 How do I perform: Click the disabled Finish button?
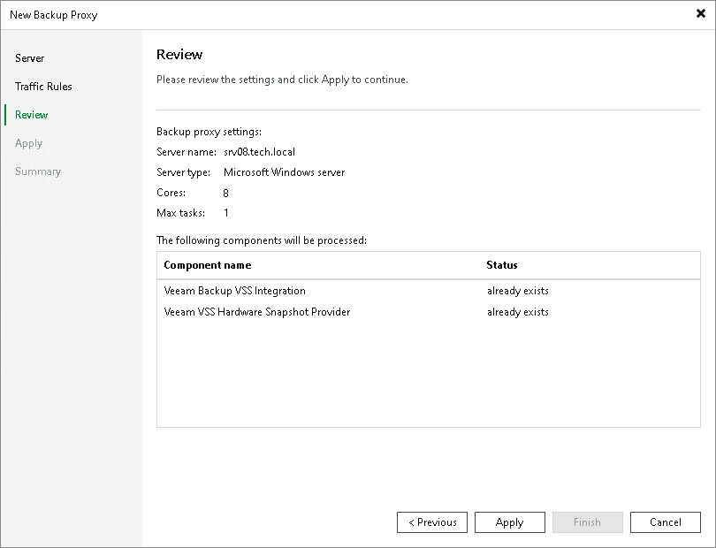point(587,522)
